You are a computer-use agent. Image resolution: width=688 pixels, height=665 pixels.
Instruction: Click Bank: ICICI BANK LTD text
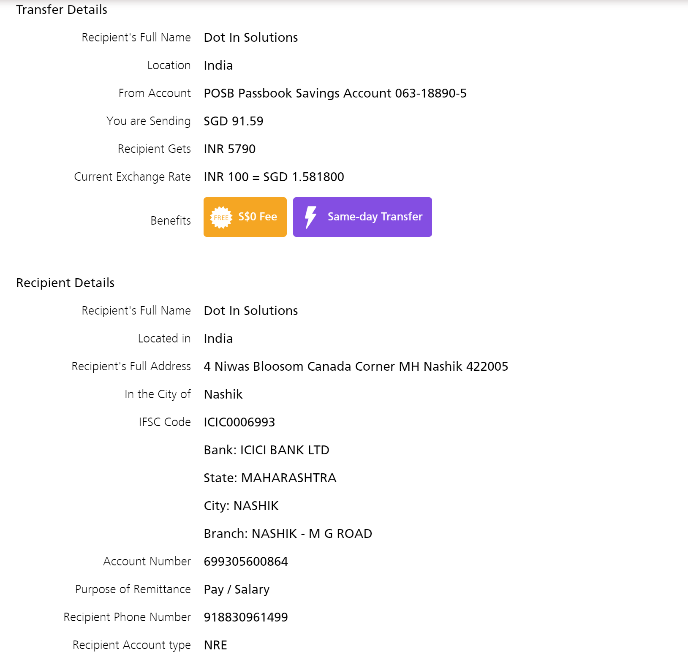pos(266,450)
